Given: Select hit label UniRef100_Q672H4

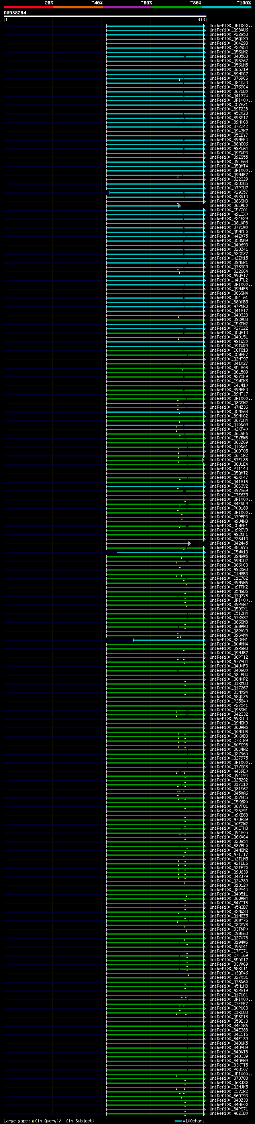Looking at the screenshot, I should pyautogui.click(x=228, y=421).
